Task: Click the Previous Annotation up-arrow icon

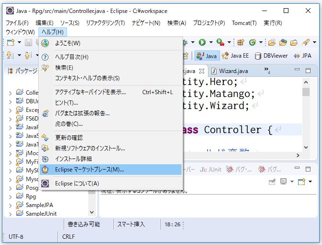Action: [x=28, y=55]
